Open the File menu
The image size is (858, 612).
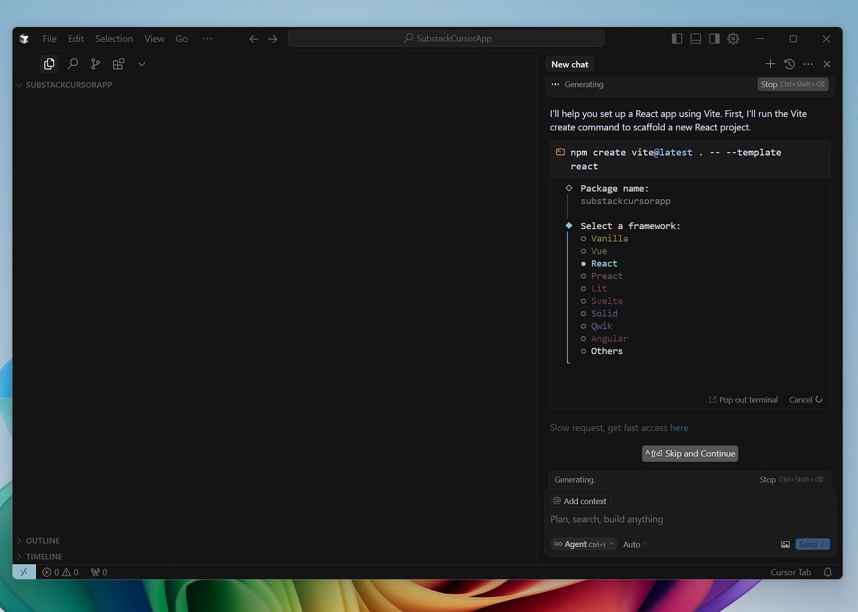(x=49, y=39)
